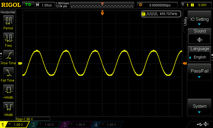213x128 pixels.
Task: Select the Period measurement icon
Action: [x=9, y=21]
